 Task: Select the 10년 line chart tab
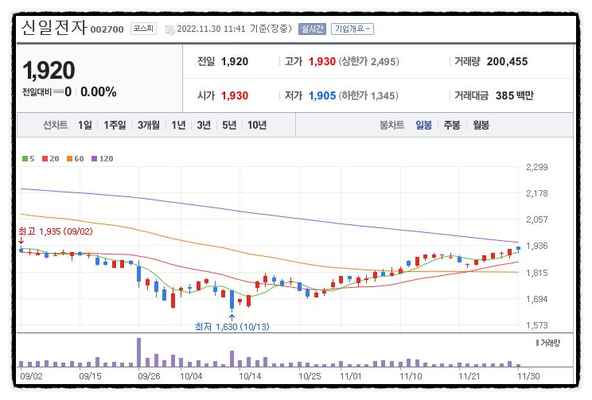tap(257, 125)
